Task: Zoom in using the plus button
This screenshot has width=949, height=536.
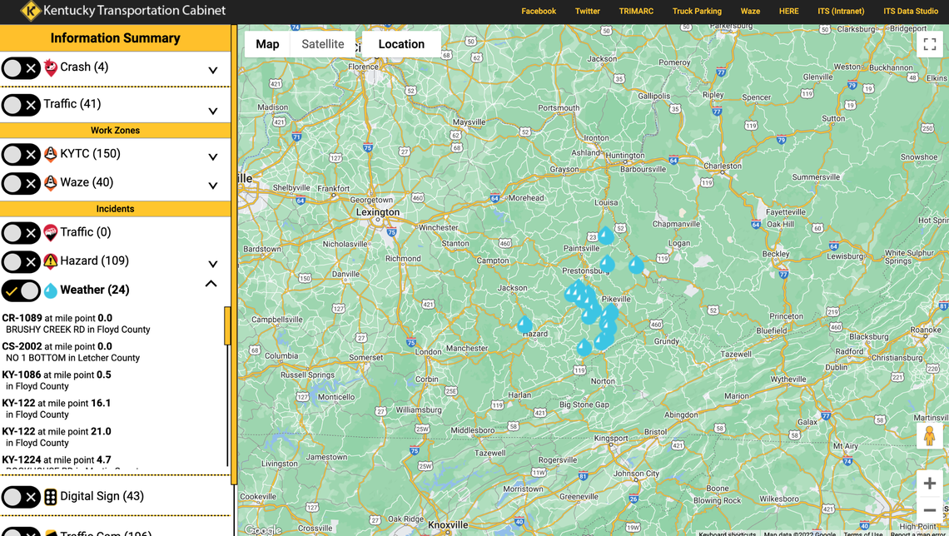Action: (x=929, y=483)
